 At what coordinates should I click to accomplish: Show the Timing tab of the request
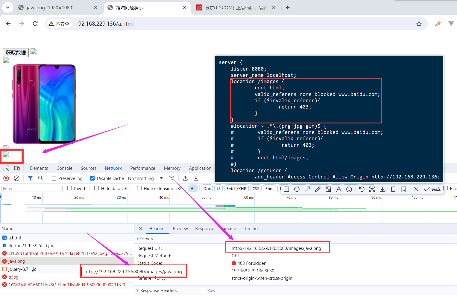pos(251,229)
